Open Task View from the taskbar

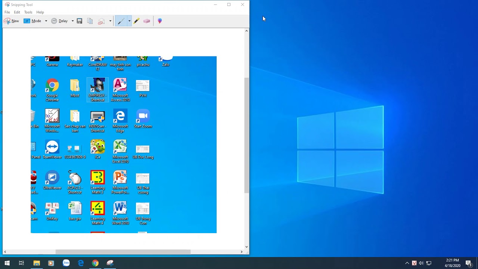21,263
